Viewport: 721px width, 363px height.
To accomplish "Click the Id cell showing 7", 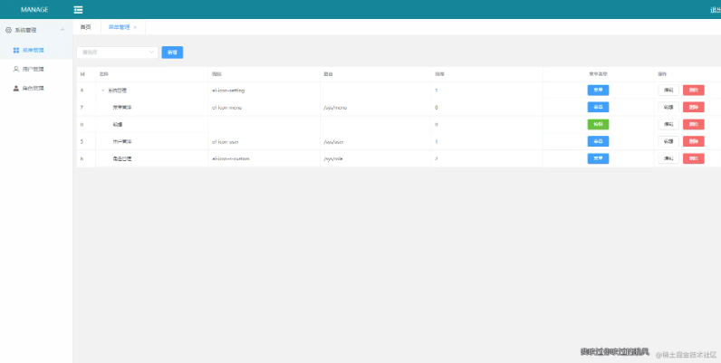I will [x=82, y=108].
